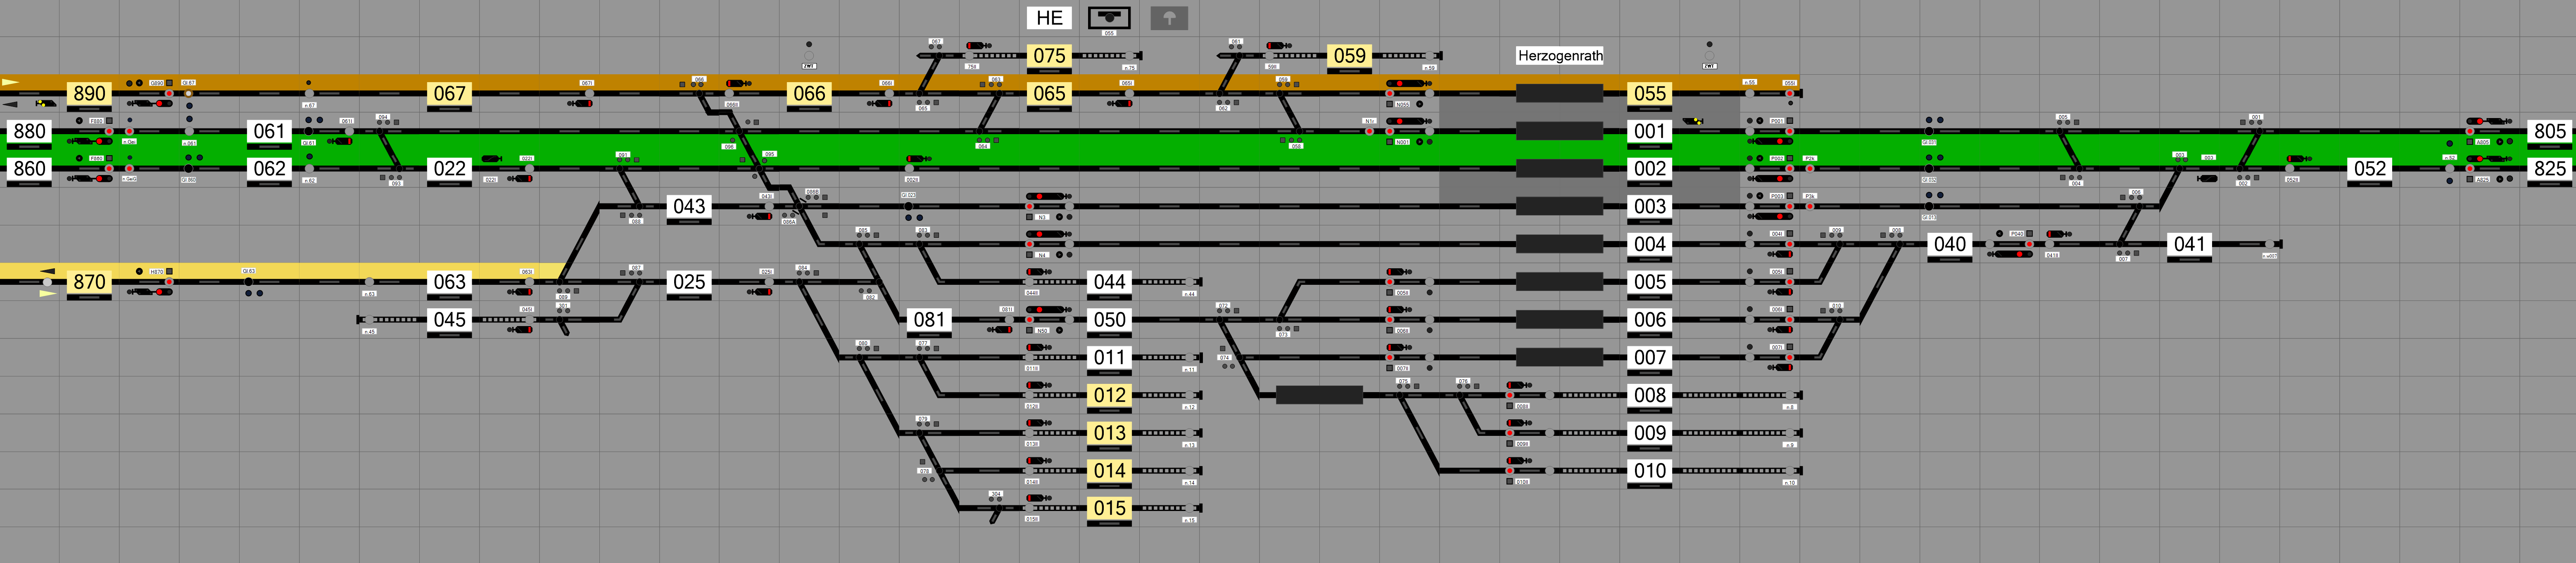Select track label 015
Viewport: 2576px width, 563px height.
point(1109,508)
